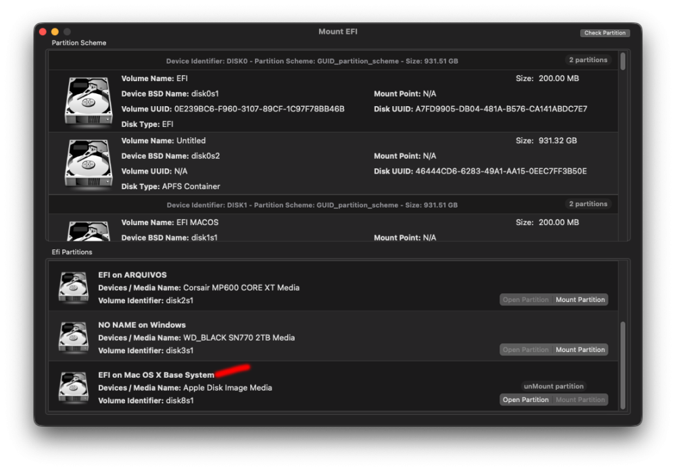Image resolution: width=676 pixels, height=471 pixels.
Task: Click Volume Identifier disk8s1
Action: pos(146,400)
